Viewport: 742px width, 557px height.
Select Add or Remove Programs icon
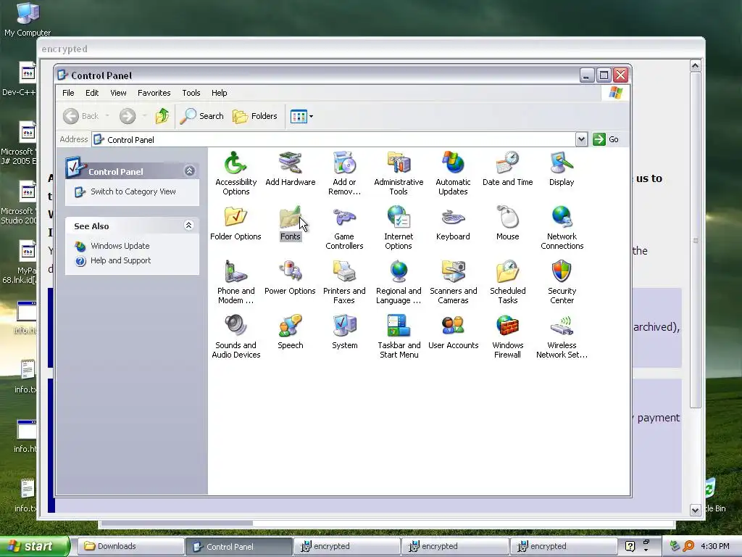click(x=344, y=173)
